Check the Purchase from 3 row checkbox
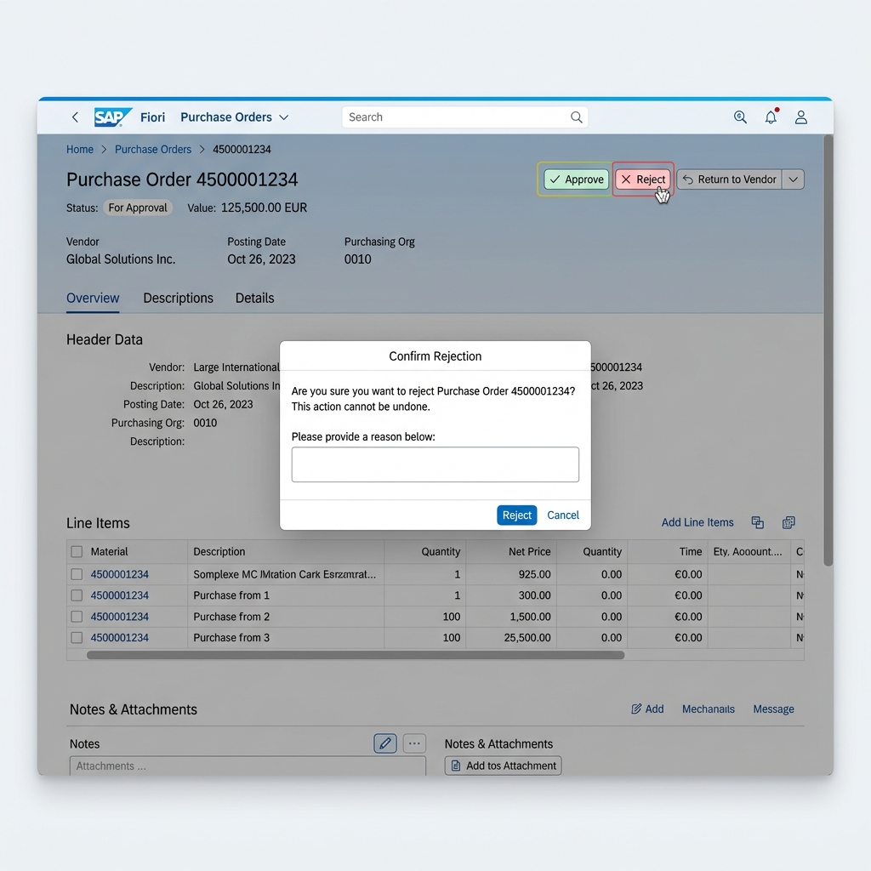Viewport: 871px width, 871px height. pyautogui.click(x=77, y=638)
